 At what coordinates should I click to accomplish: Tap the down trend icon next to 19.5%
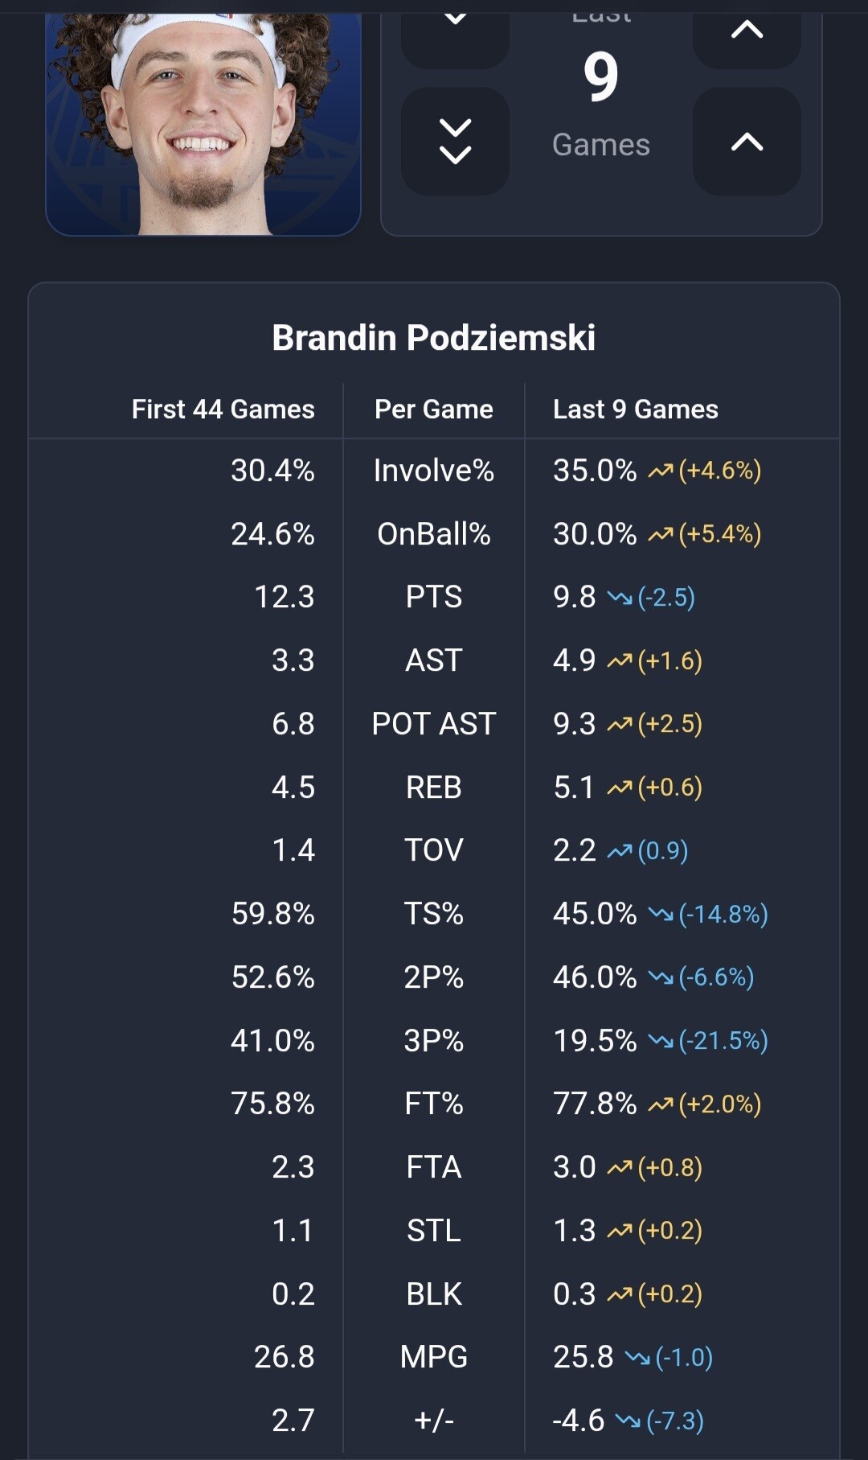coord(661,1041)
